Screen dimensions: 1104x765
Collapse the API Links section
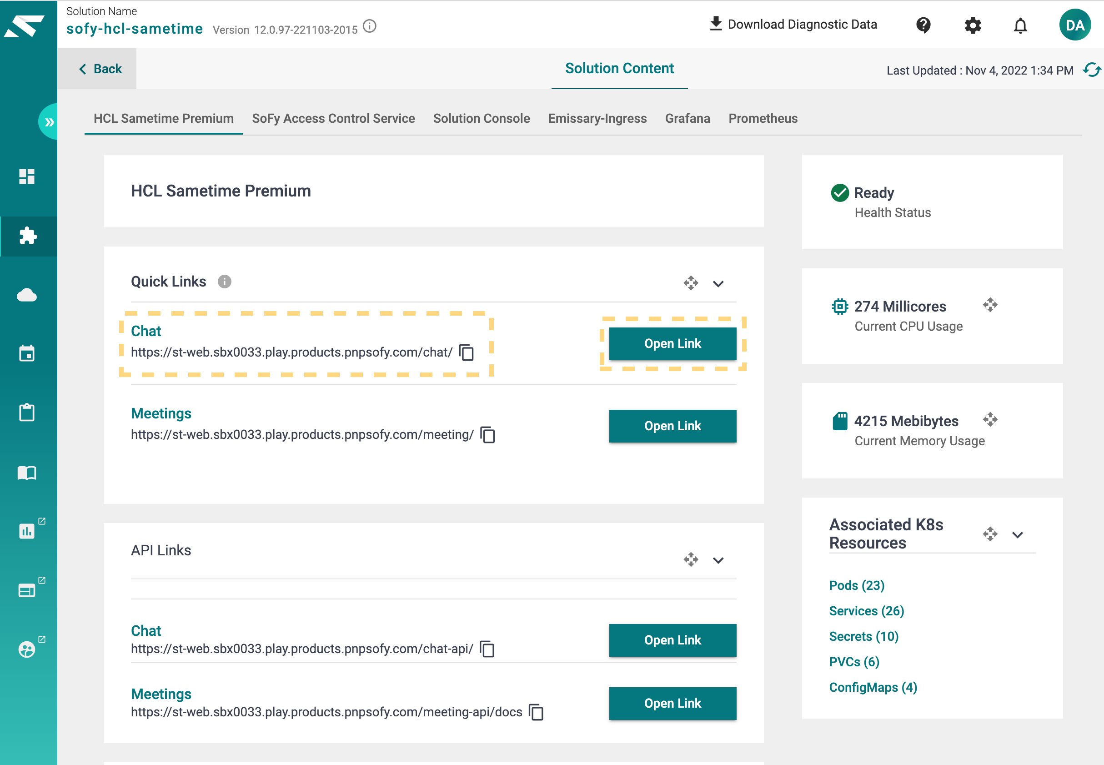click(x=718, y=560)
